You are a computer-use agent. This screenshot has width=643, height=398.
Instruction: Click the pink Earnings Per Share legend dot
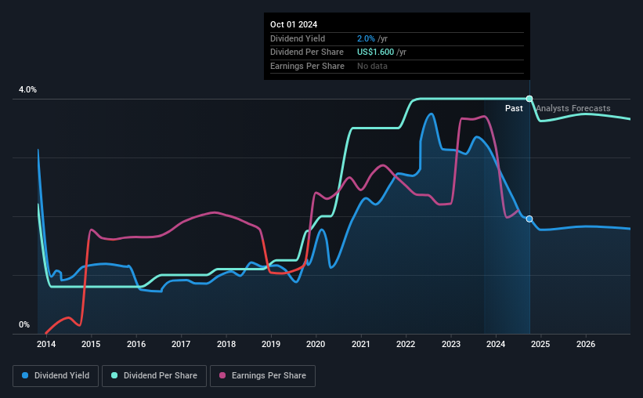click(x=222, y=375)
